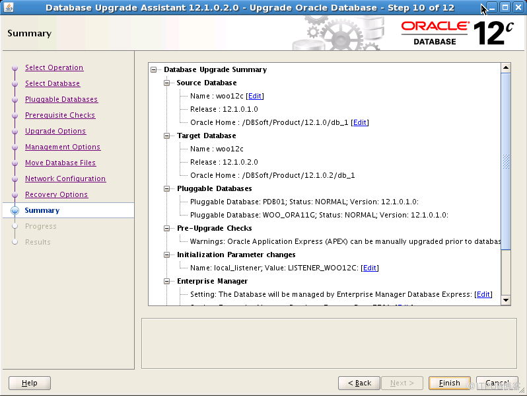Screen dimensions: 527x396
Task: Open the Prerequisite Checks step
Action: [60, 115]
